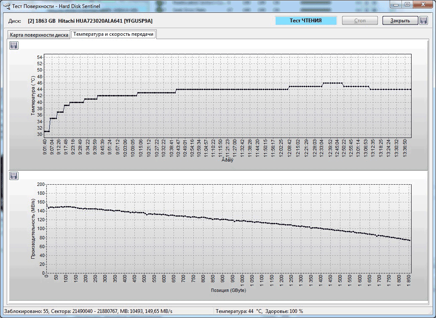Save the performance chart via floppy icon
This screenshot has width=436, height=318.
point(14,175)
